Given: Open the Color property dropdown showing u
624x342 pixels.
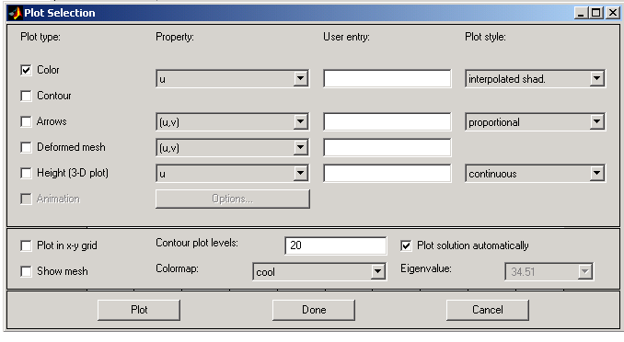Looking at the screenshot, I should (x=233, y=79).
